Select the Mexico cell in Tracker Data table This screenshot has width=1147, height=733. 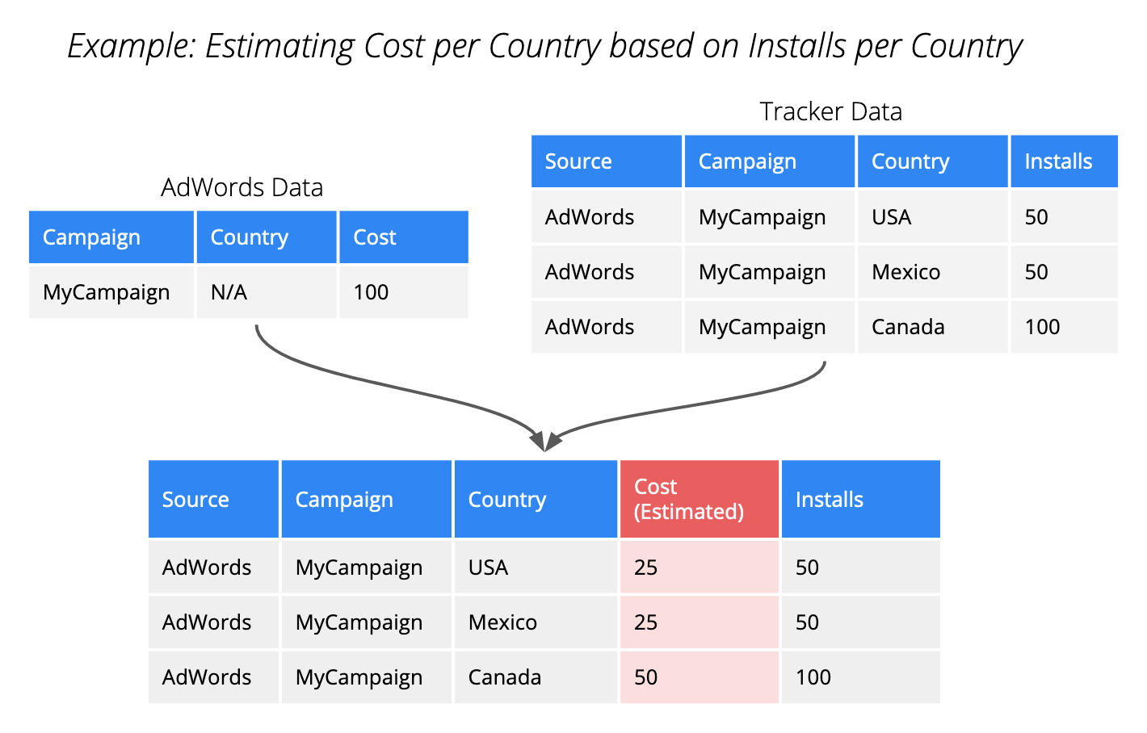tap(932, 272)
